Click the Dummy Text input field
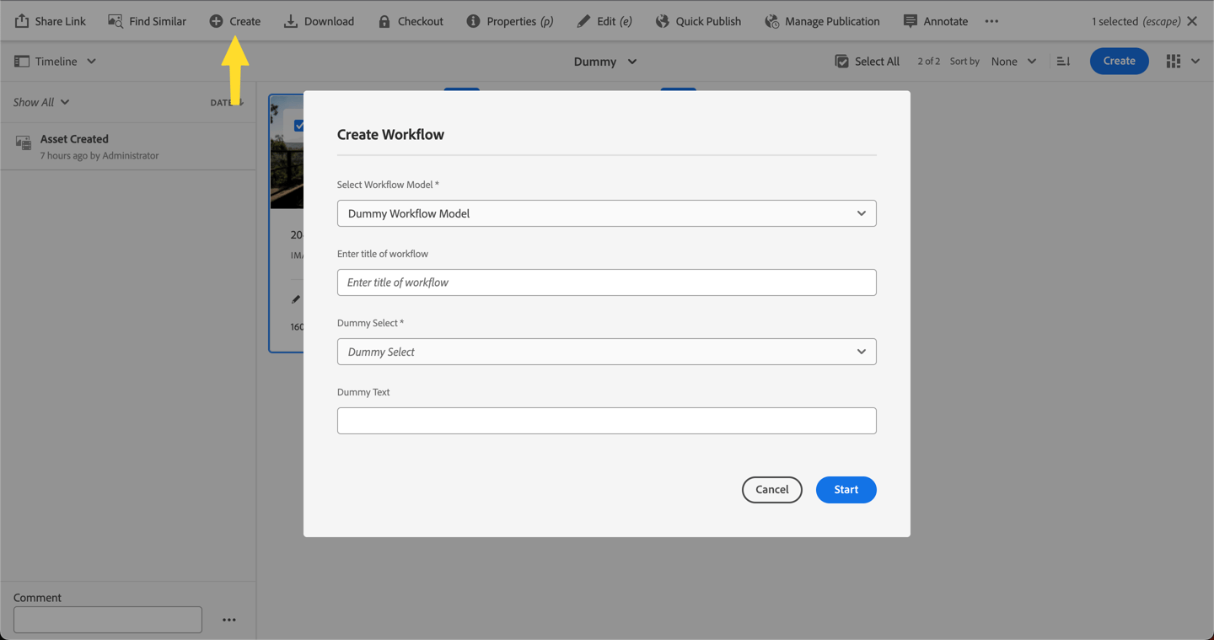The height and width of the screenshot is (640, 1214). [607, 421]
